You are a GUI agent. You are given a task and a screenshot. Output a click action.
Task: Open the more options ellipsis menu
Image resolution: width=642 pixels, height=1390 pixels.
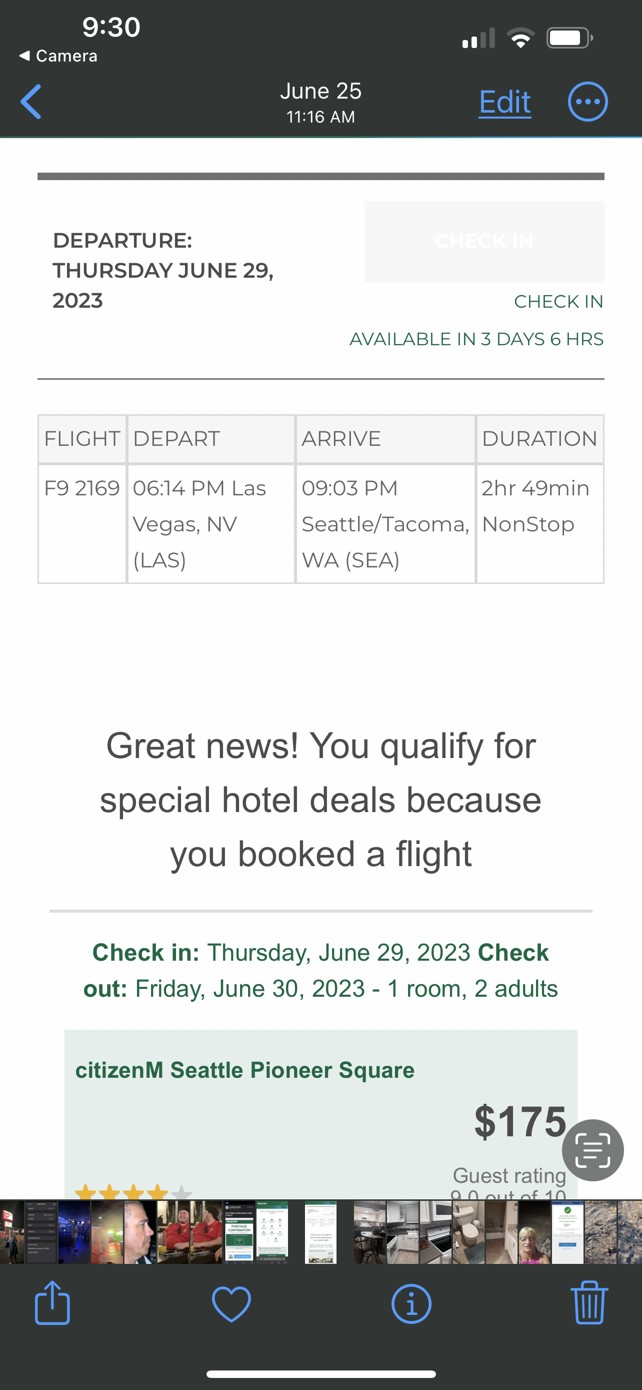coord(587,102)
